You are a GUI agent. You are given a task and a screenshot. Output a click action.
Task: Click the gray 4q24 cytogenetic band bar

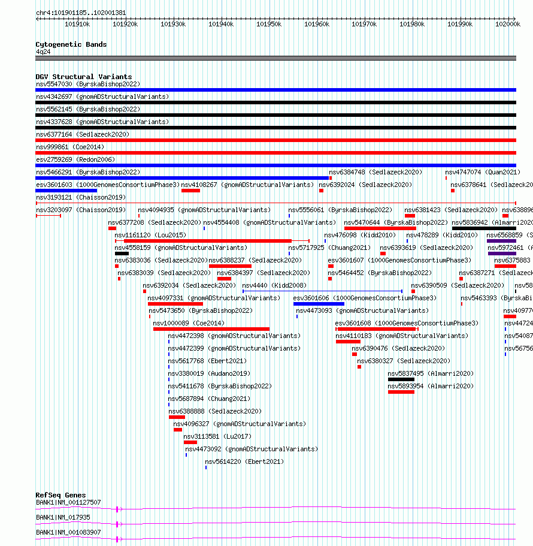(275, 58)
